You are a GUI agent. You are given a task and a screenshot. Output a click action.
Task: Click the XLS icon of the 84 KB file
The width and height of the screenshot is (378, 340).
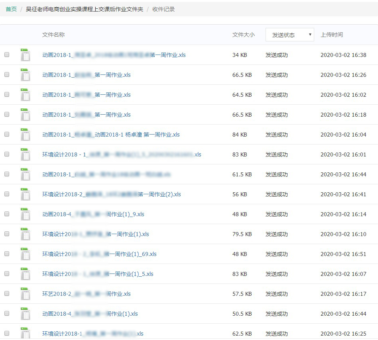(26, 135)
